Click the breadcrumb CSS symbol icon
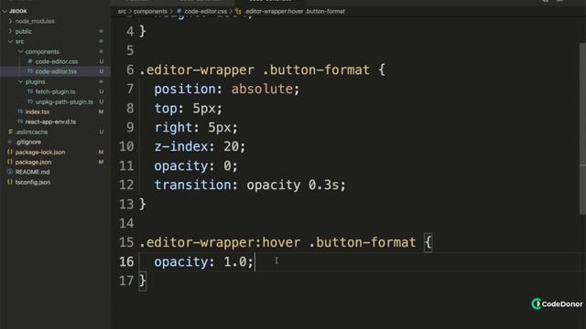The height and width of the screenshot is (329, 586). click(x=238, y=11)
